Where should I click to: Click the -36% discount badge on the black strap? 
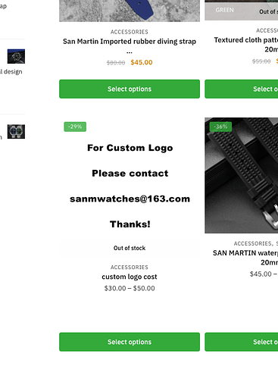(x=220, y=127)
